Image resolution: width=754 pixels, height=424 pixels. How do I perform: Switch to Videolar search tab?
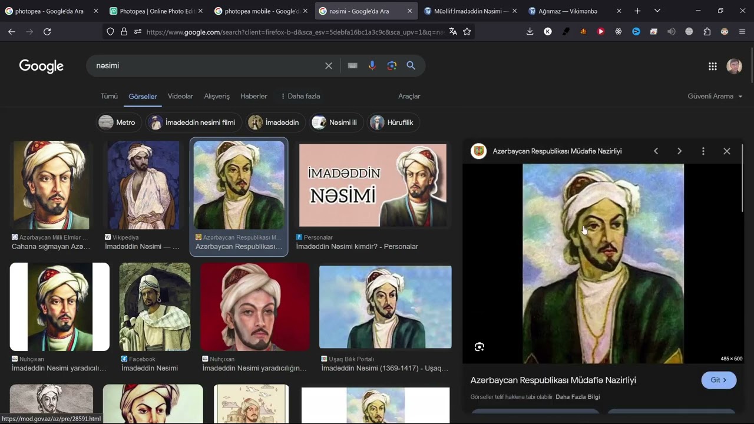pos(180,96)
